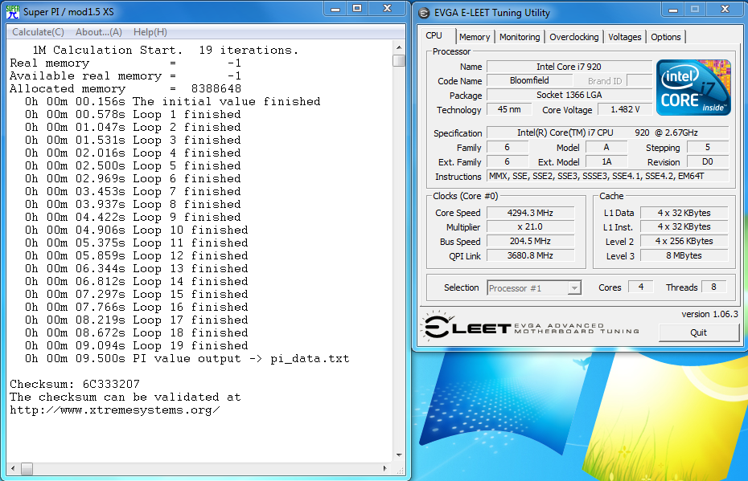
Task: Click the Intel Core i7 logo
Action: (693, 87)
